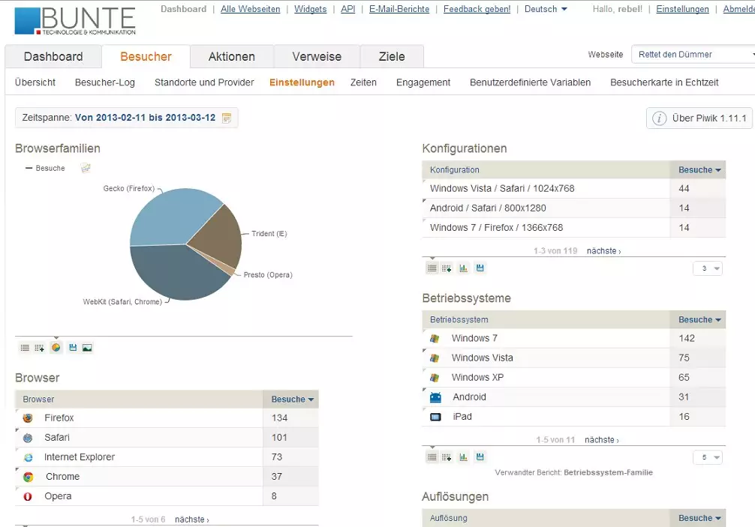The height and width of the screenshot is (527, 755).
Task: Open the calendar icon in Zeitspanne selector
Action: (x=227, y=118)
